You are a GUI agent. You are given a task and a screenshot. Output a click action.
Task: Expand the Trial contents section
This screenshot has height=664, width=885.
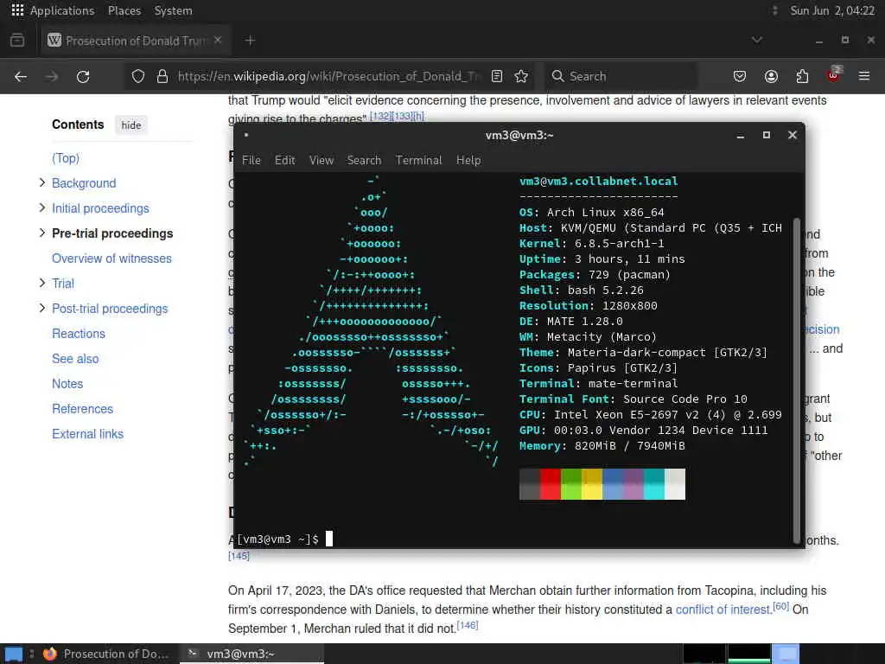41,283
